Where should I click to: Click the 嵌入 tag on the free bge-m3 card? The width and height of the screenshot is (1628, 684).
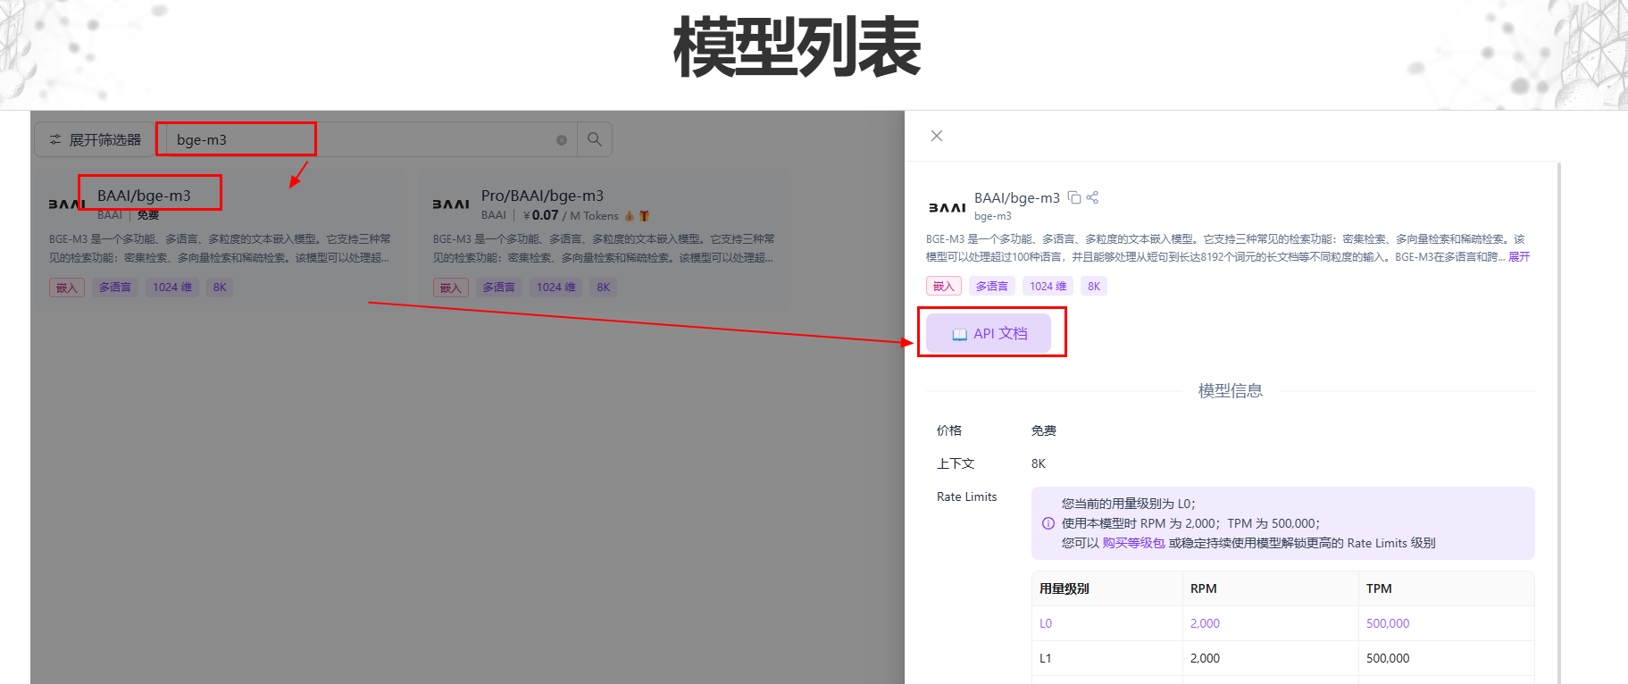click(67, 288)
